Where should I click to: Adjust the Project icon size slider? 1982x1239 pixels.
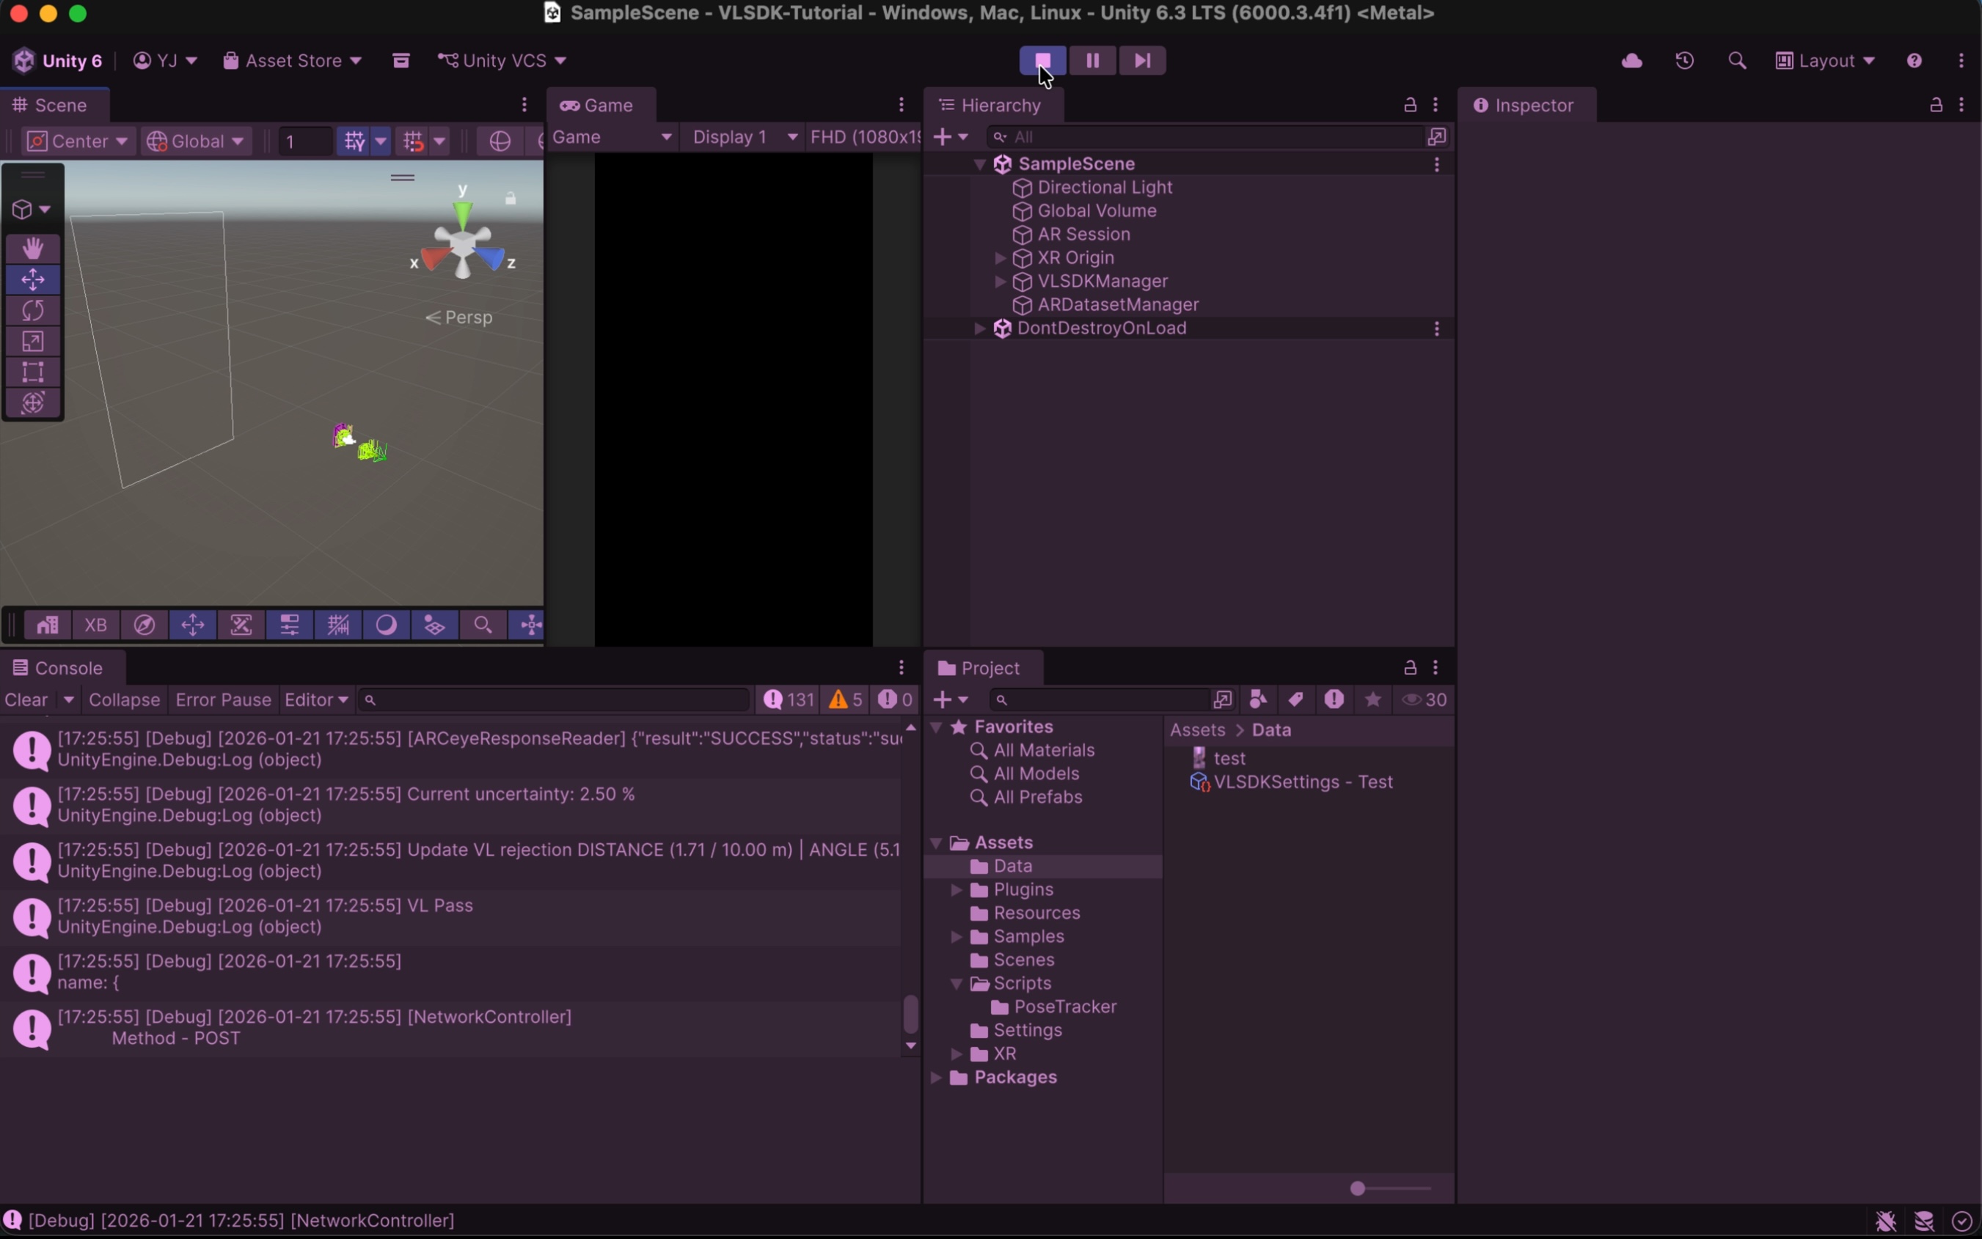click(1358, 1188)
